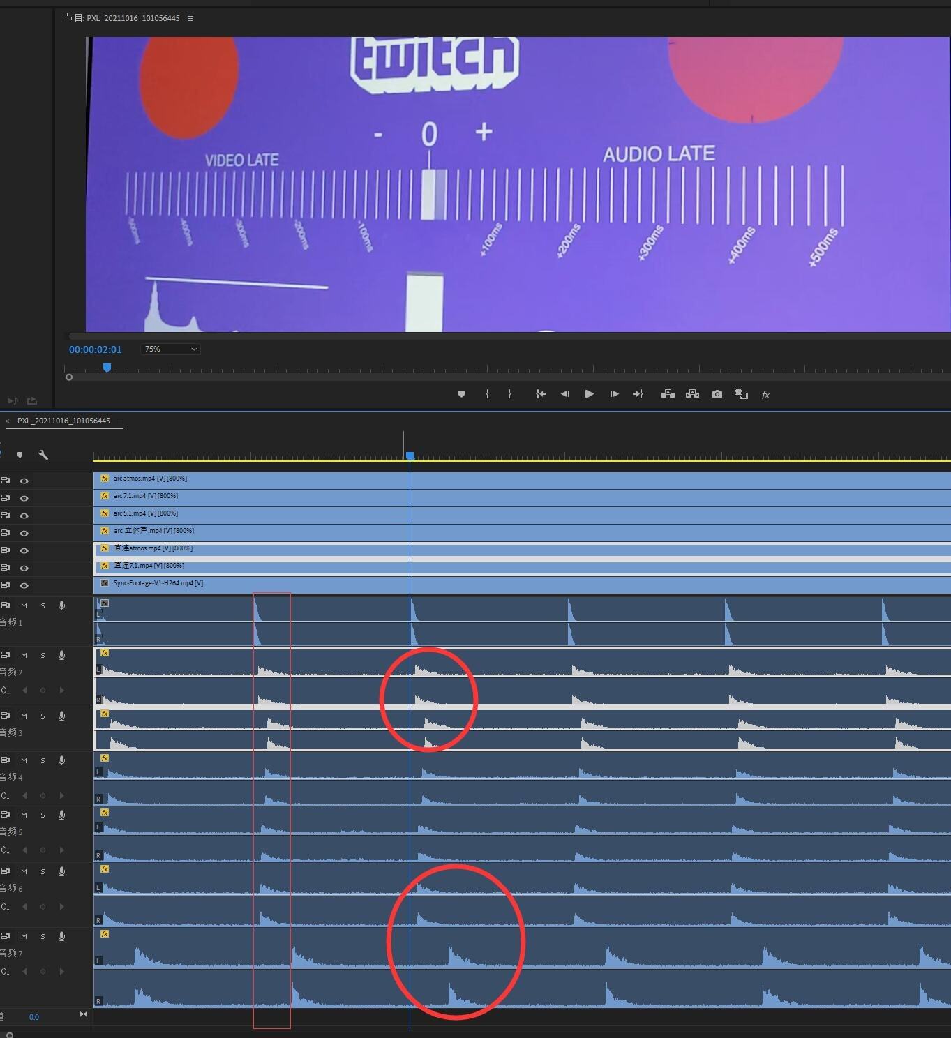This screenshot has height=1038, width=951.
Task: Add a marker in the Program monitor
Action: click(x=461, y=394)
